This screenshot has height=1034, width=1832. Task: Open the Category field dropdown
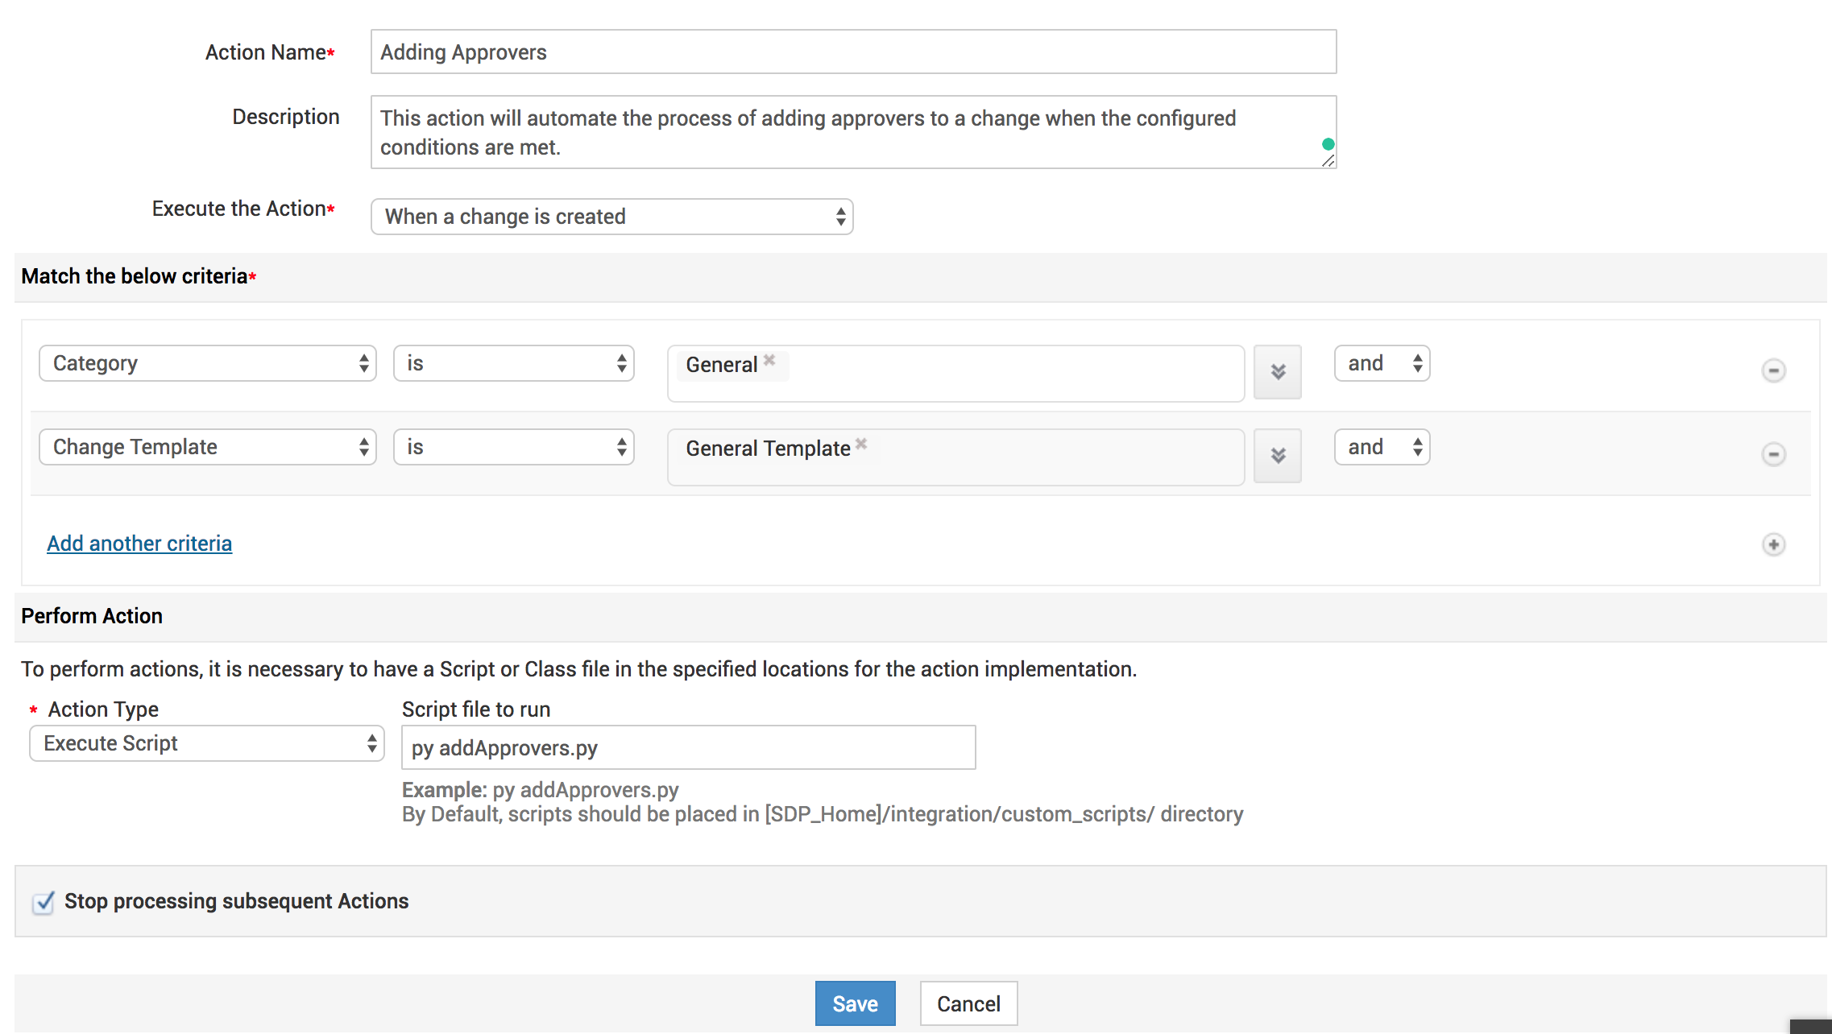[207, 363]
